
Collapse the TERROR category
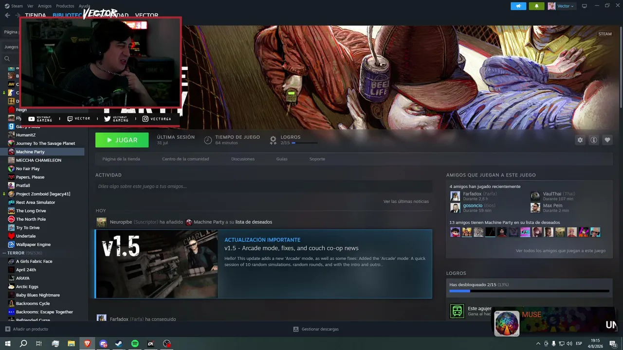pyautogui.click(x=3, y=253)
